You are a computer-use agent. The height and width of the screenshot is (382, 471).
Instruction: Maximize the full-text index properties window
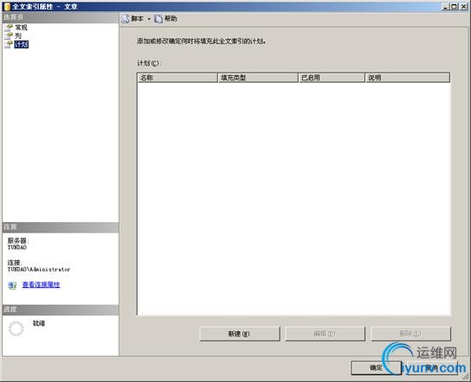(455, 6)
